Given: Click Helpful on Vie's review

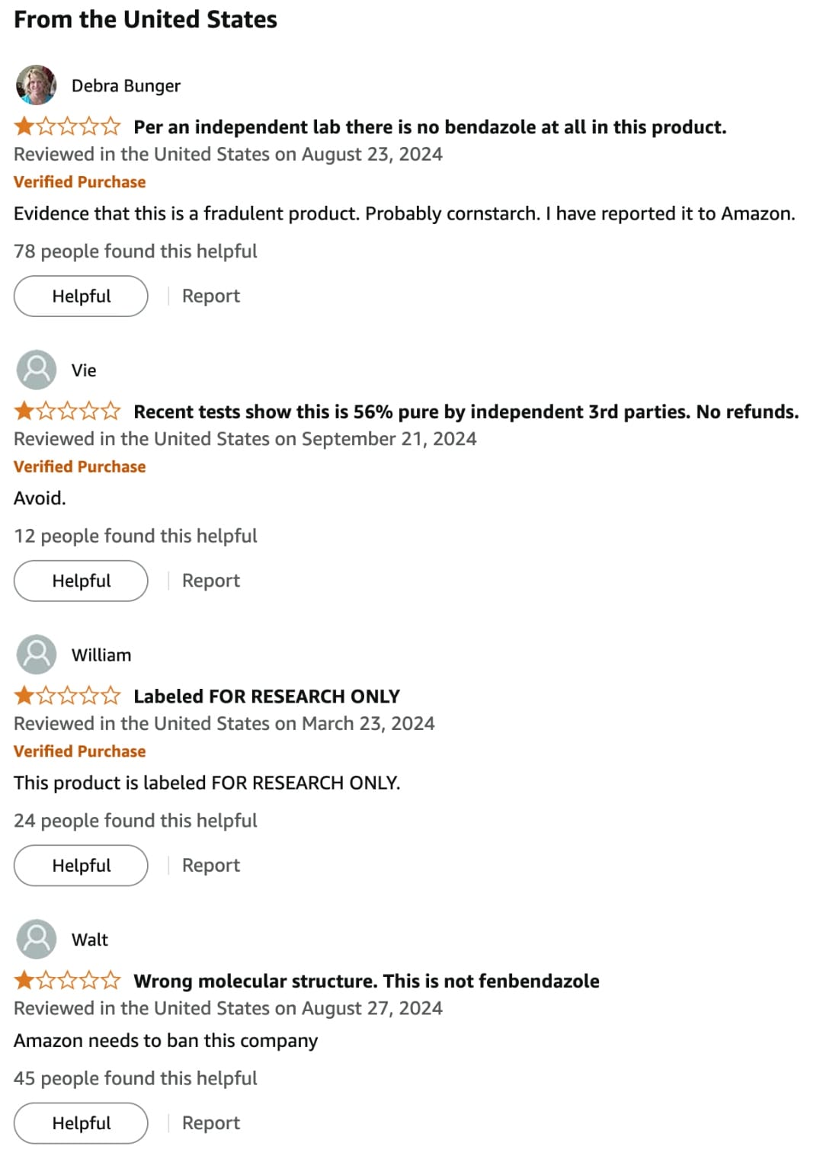Looking at the screenshot, I should pyautogui.click(x=80, y=580).
